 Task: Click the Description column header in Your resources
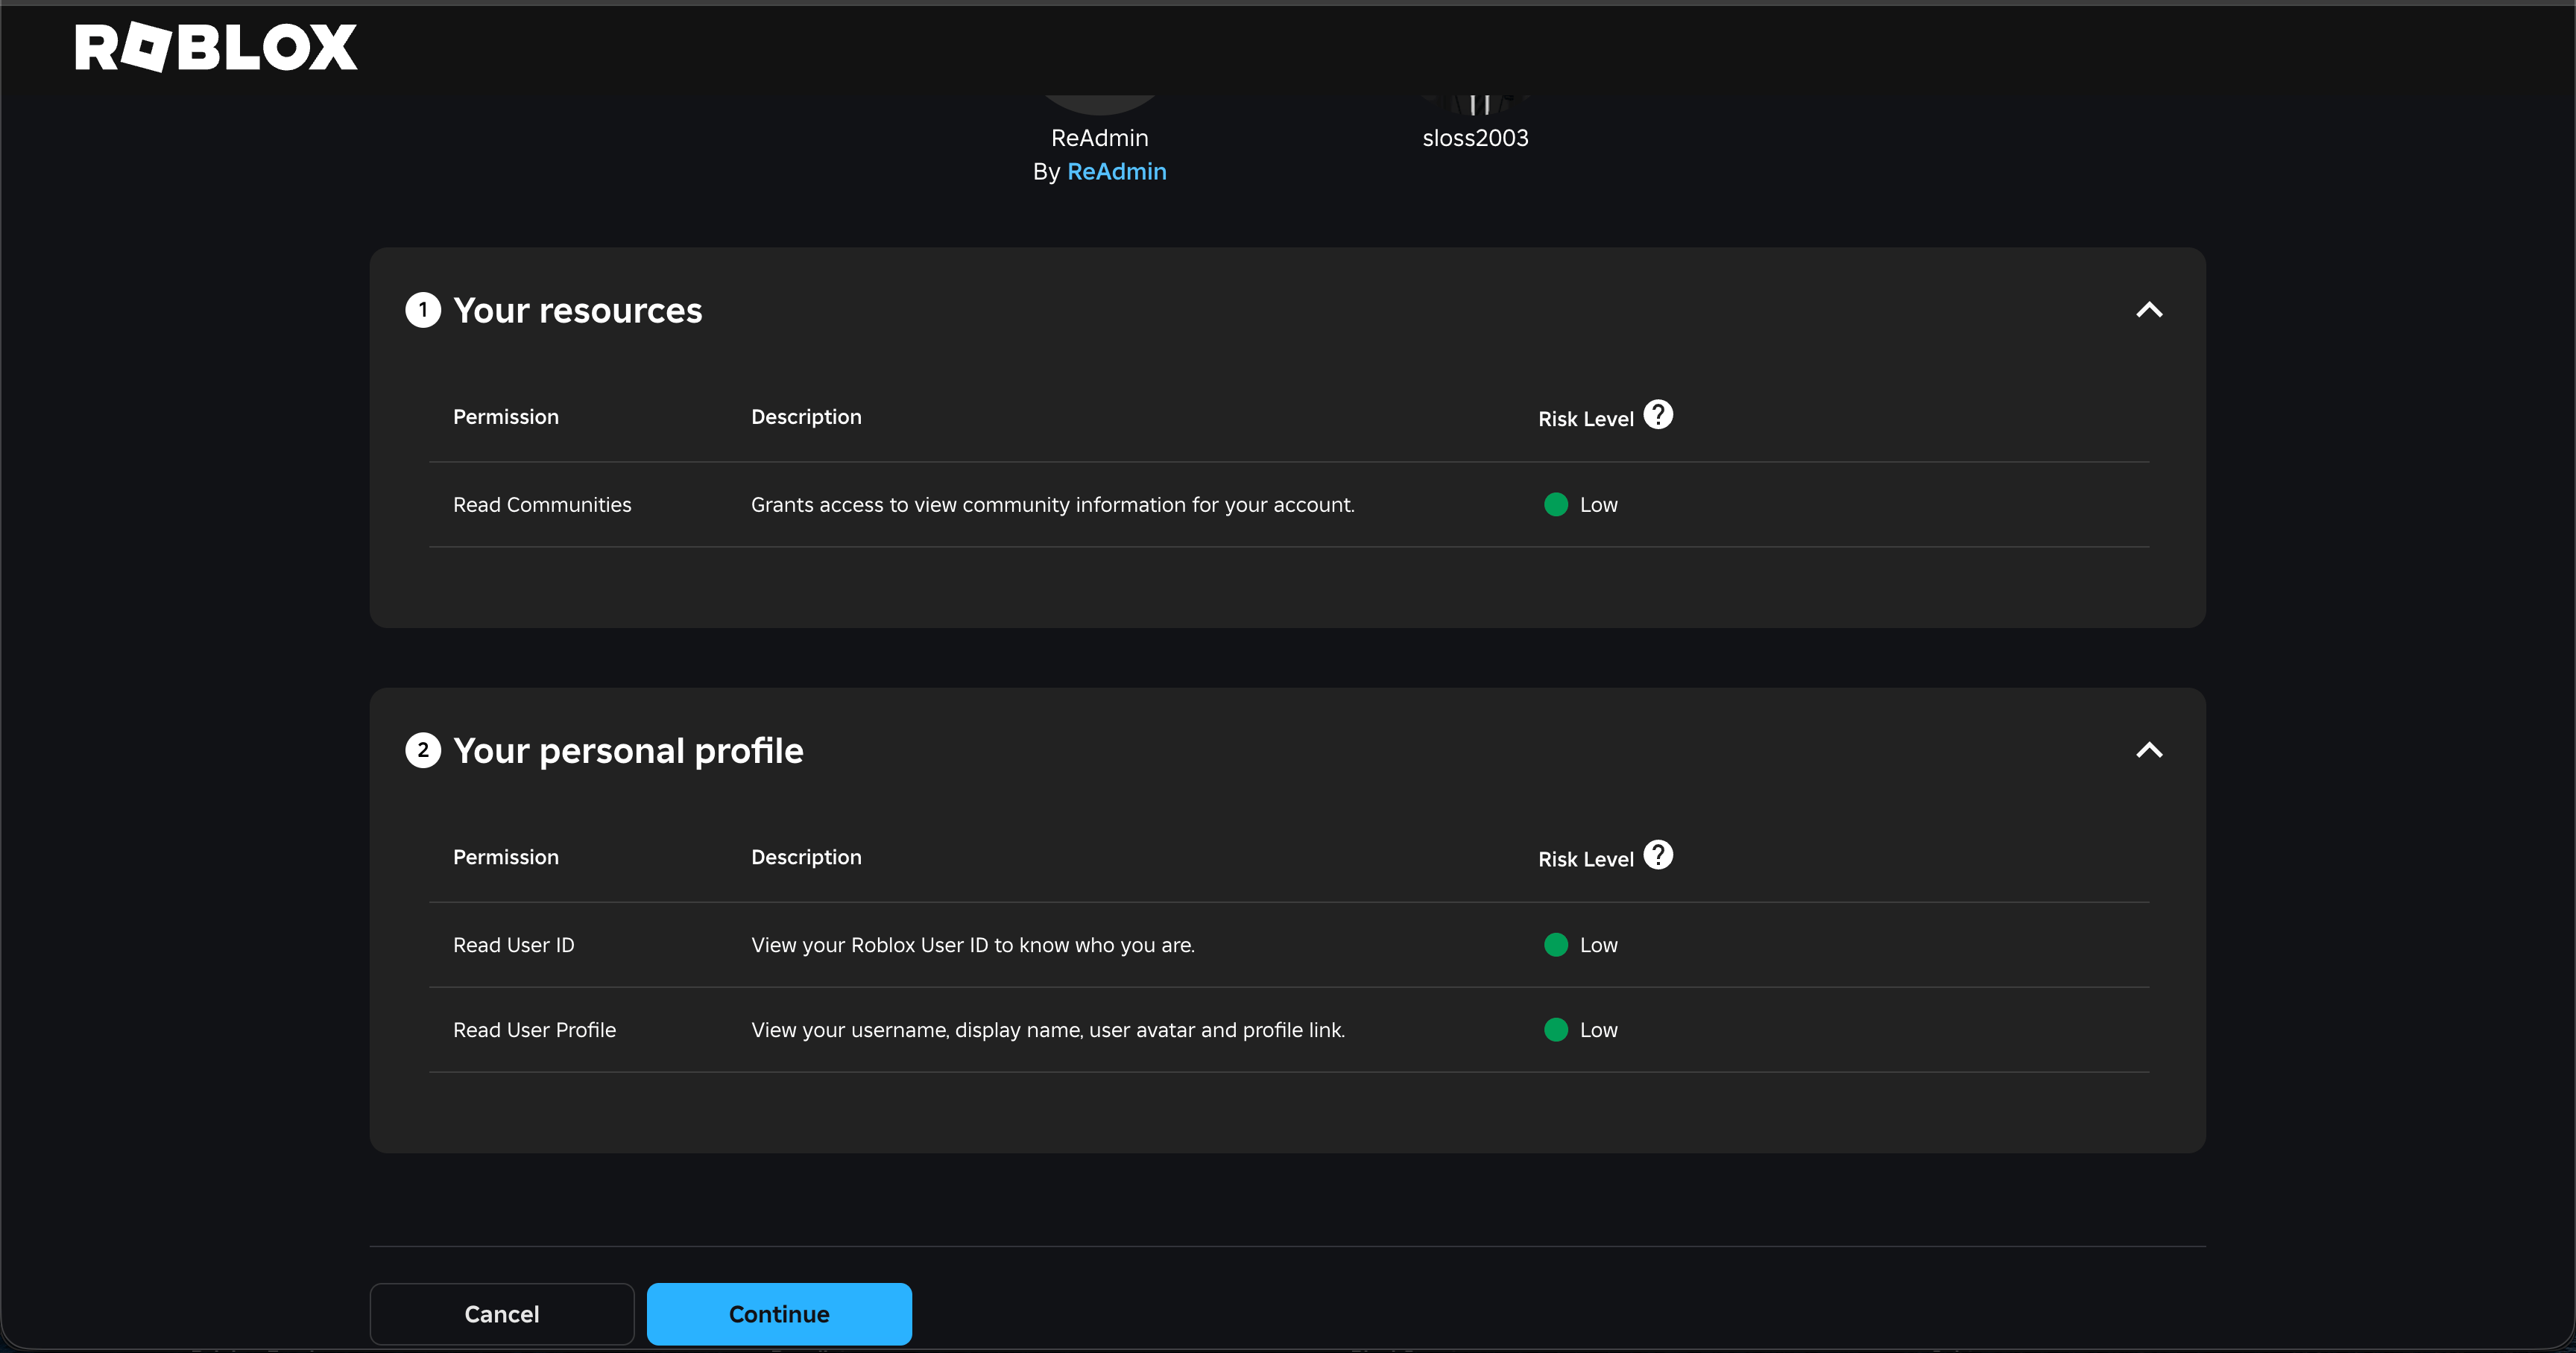806,416
